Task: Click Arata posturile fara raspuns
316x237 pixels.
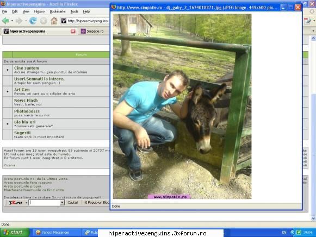Action: point(28,183)
